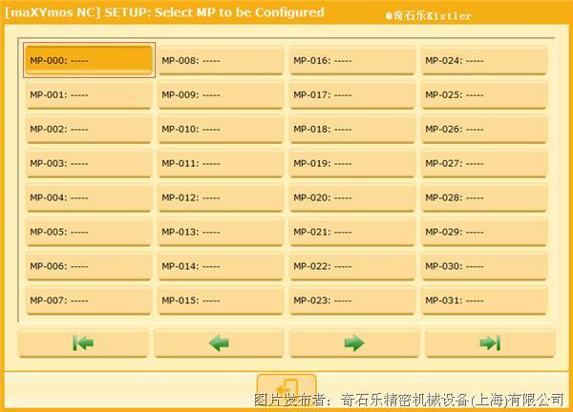The width and height of the screenshot is (573, 412).
Task: Select the MP-031 program slot
Action: [484, 300]
